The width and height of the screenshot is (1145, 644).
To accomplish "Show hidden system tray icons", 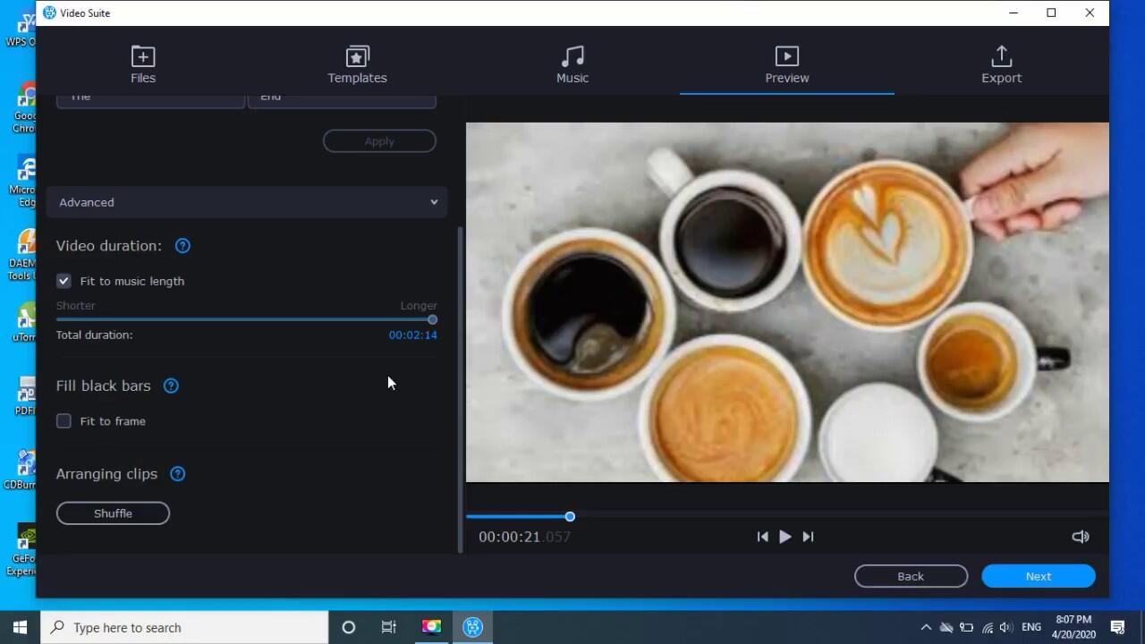I will point(926,627).
